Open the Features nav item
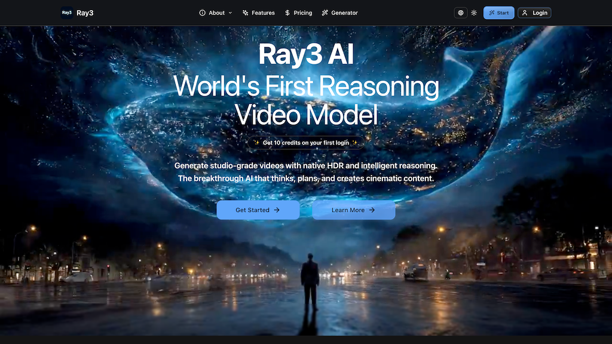This screenshot has width=612, height=344. click(263, 13)
